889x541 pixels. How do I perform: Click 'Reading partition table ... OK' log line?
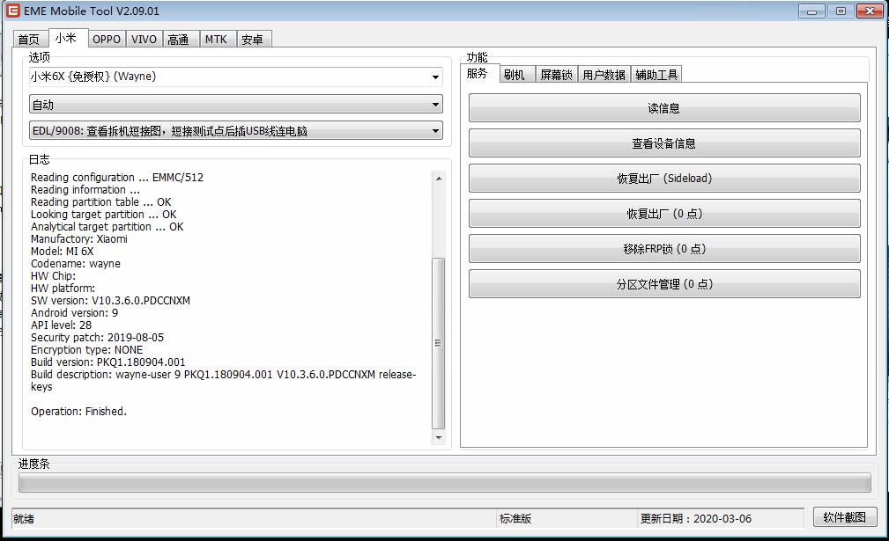(x=101, y=202)
